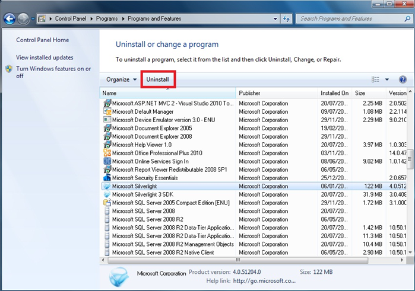Select Microsoft Report Viewer Redistributable icon
The width and height of the screenshot is (415, 291).
[x=107, y=170]
